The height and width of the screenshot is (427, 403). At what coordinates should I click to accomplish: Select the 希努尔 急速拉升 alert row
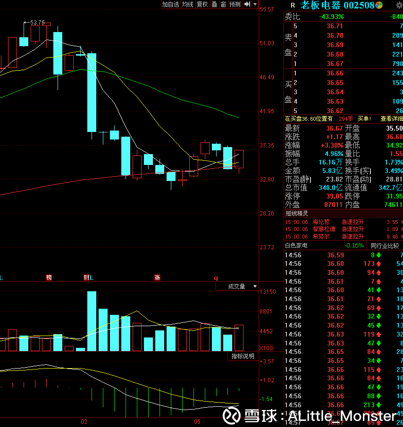[x=344, y=237]
